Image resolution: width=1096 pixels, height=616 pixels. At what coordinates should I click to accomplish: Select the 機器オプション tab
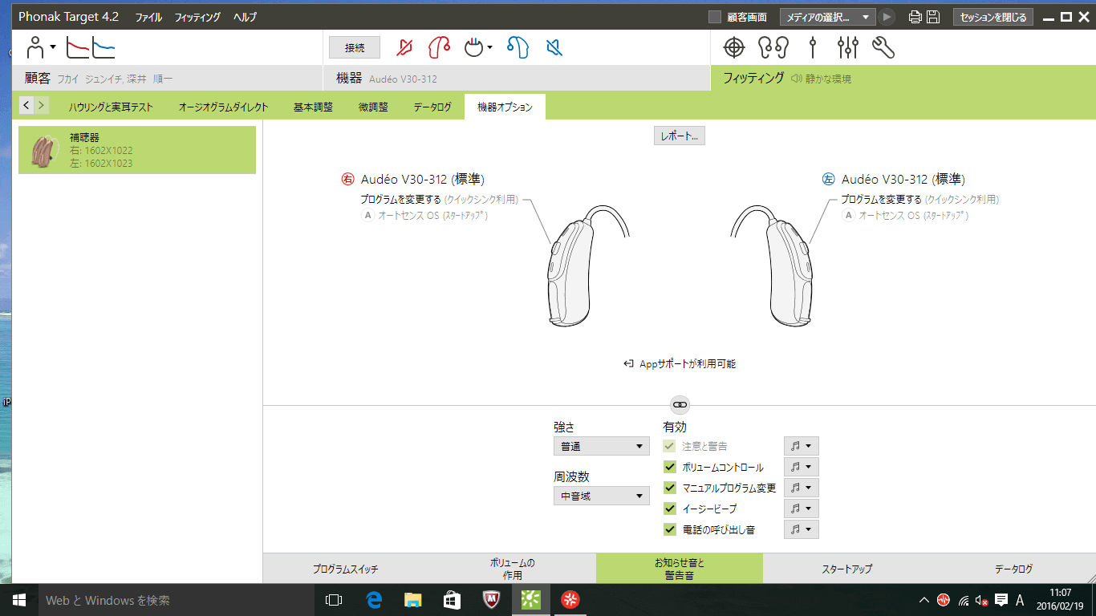(x=505, y=107)
